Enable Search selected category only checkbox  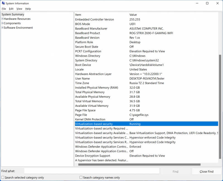[x=3, y=177]
